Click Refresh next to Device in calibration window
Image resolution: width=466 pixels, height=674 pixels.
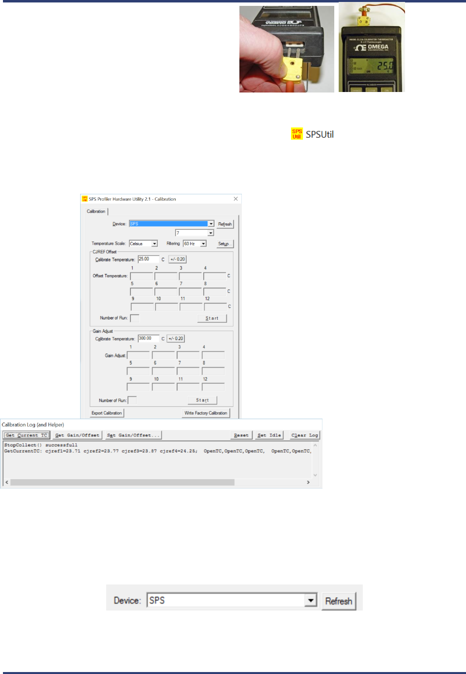[x=225, y=224]
